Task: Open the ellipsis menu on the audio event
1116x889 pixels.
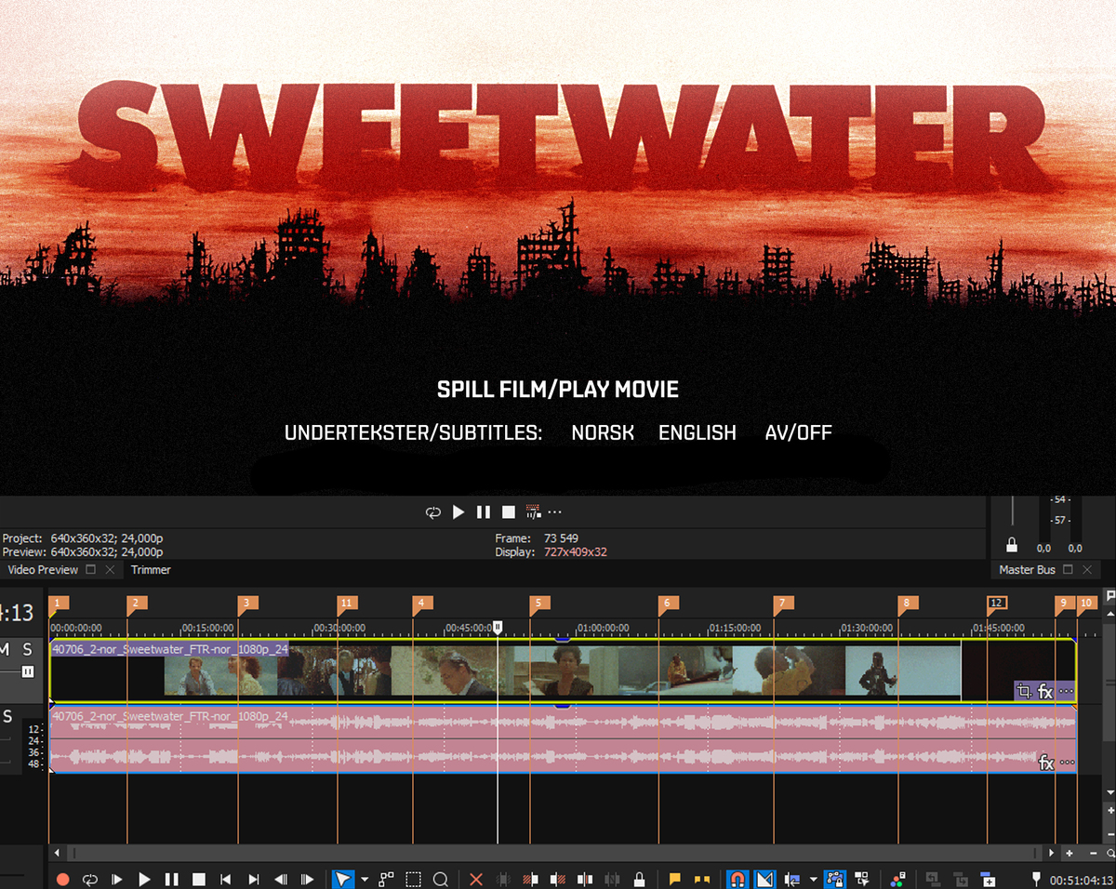Action: [x=1067, y=763]
